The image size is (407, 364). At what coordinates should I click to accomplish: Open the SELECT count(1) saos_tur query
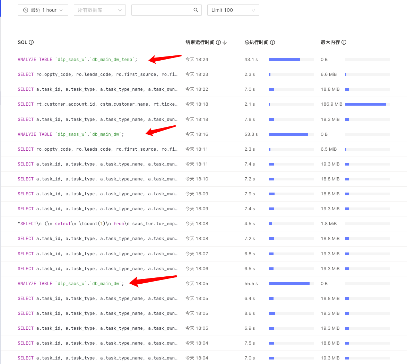[x=97, y=224]
